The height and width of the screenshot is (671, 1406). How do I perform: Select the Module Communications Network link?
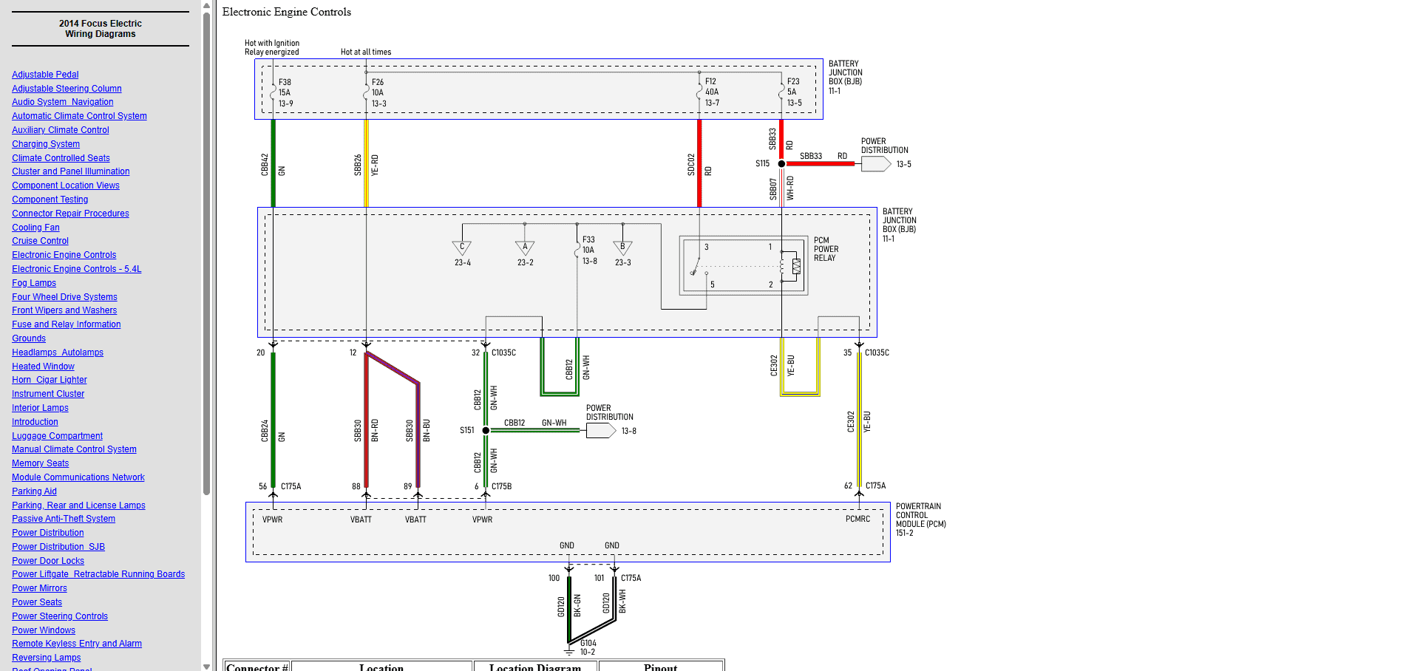[78, 477]
